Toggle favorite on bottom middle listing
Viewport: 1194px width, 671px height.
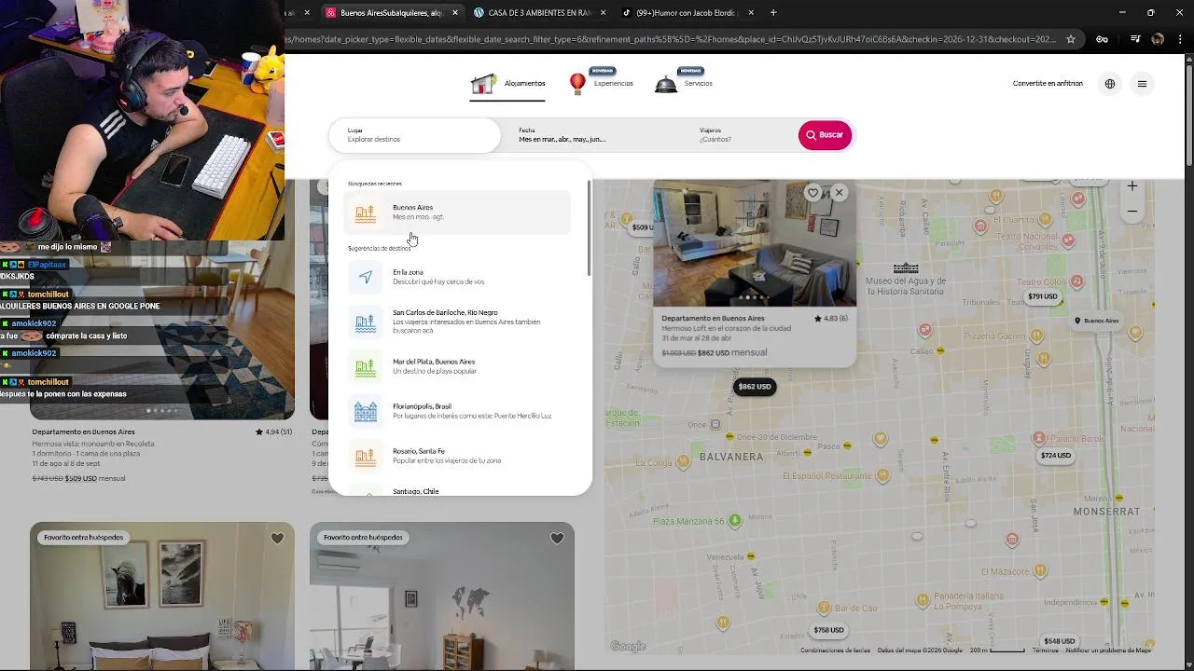[557, 539]
